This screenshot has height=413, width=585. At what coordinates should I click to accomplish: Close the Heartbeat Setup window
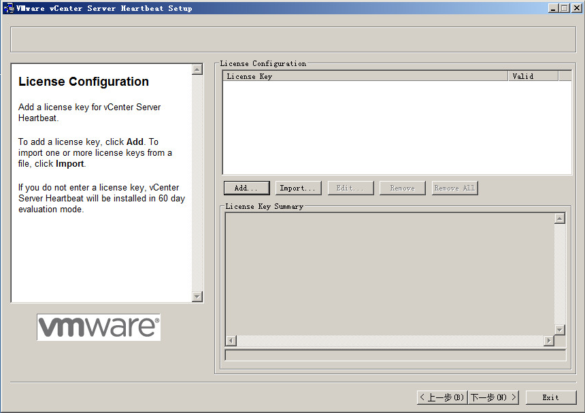pos(576,8)
